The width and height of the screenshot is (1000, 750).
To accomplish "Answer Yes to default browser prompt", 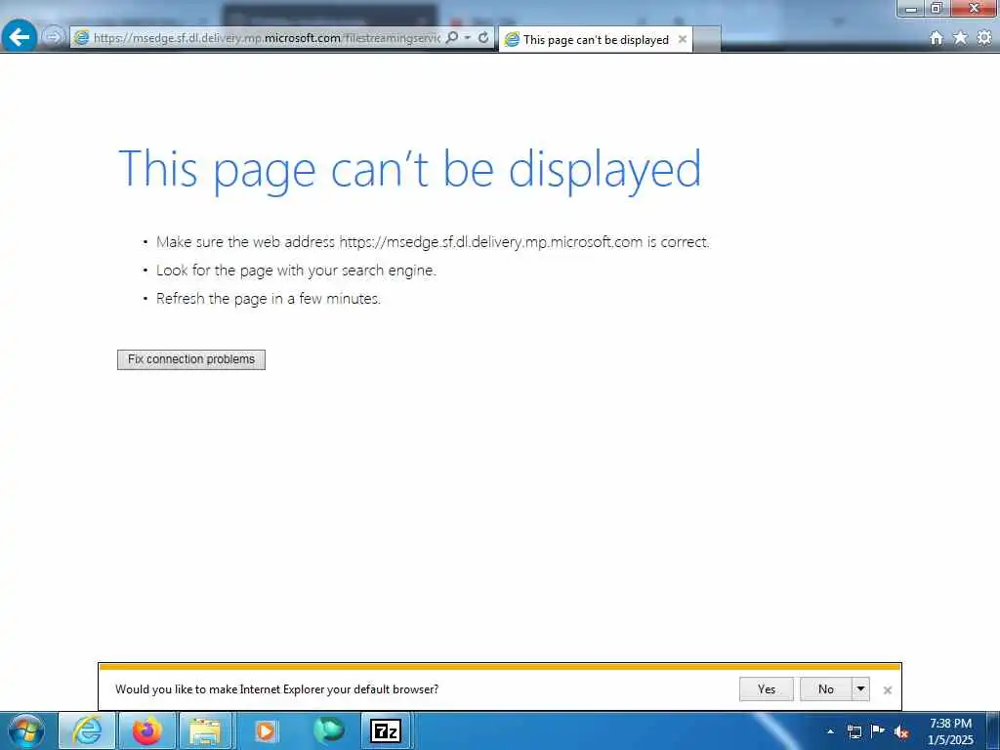I will click(x=766, y=689).
